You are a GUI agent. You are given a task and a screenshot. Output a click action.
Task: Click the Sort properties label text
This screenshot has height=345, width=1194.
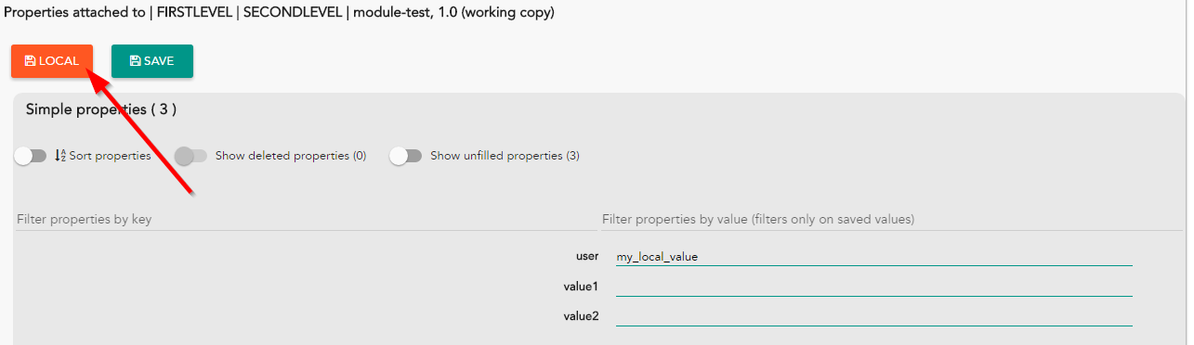[x=110, y=156]
